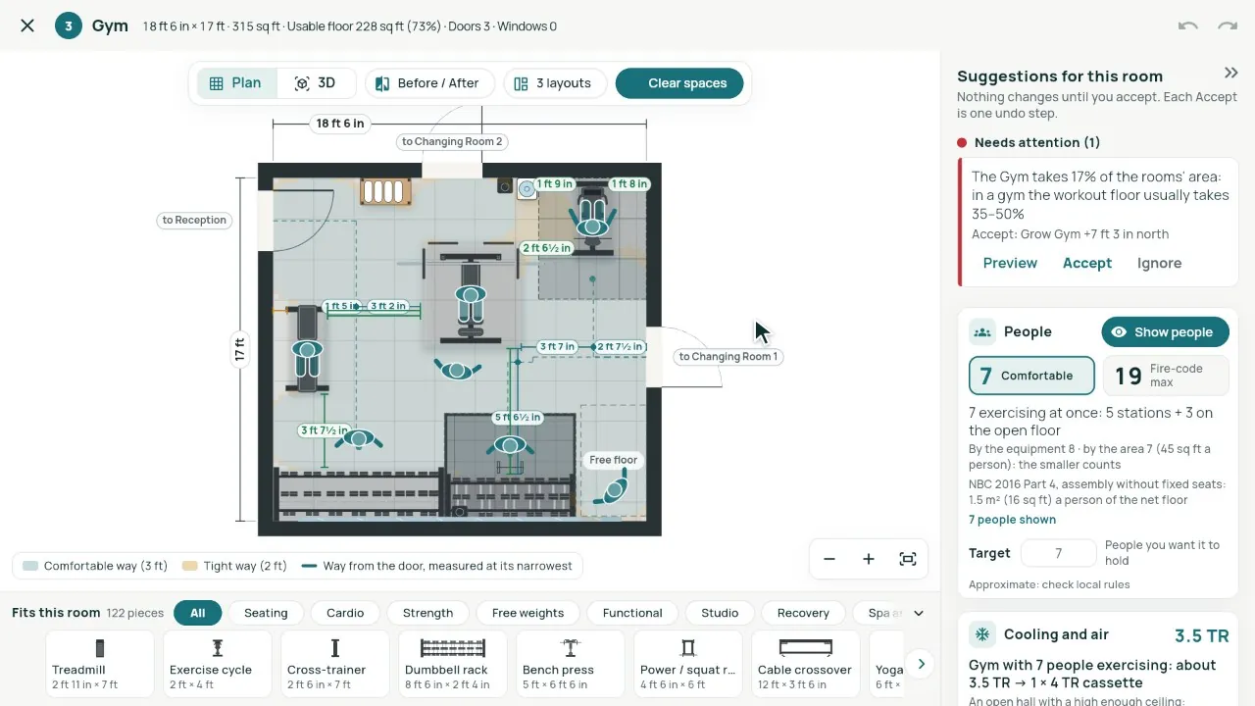Pick the Power / squat rack piece
The width and height of the screenshot is (1255, 706).
click(688, 664)
